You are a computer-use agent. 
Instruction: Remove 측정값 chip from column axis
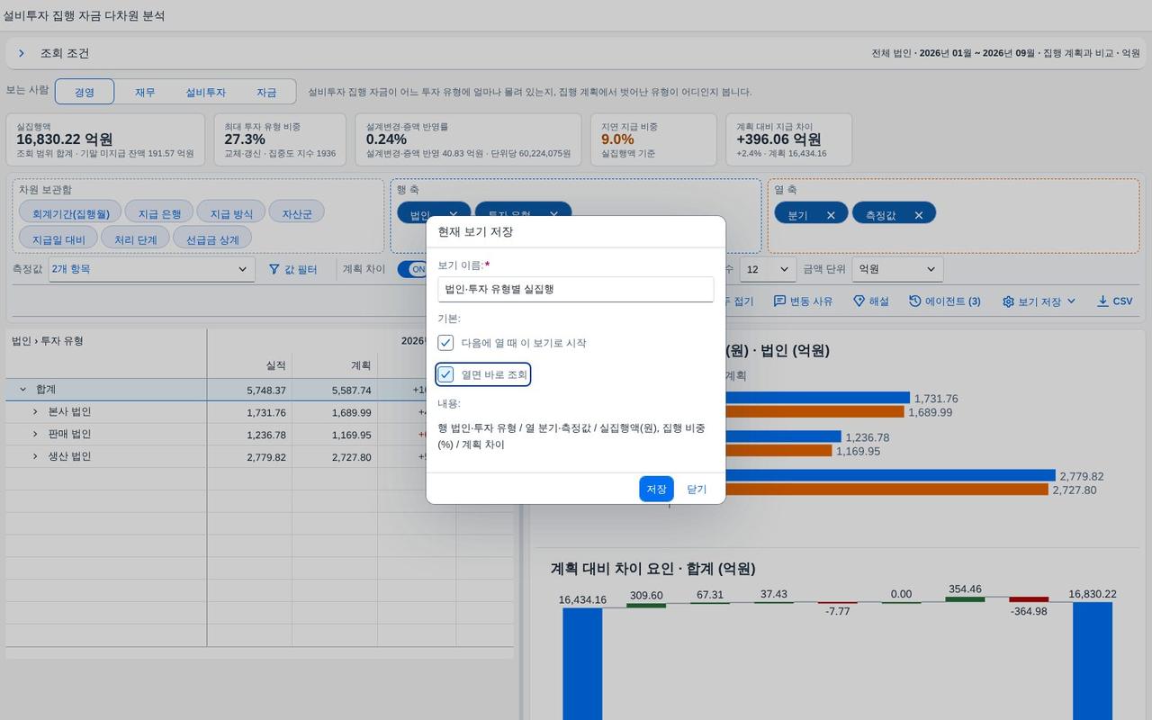pyautogui.click(x=918, y=215)
